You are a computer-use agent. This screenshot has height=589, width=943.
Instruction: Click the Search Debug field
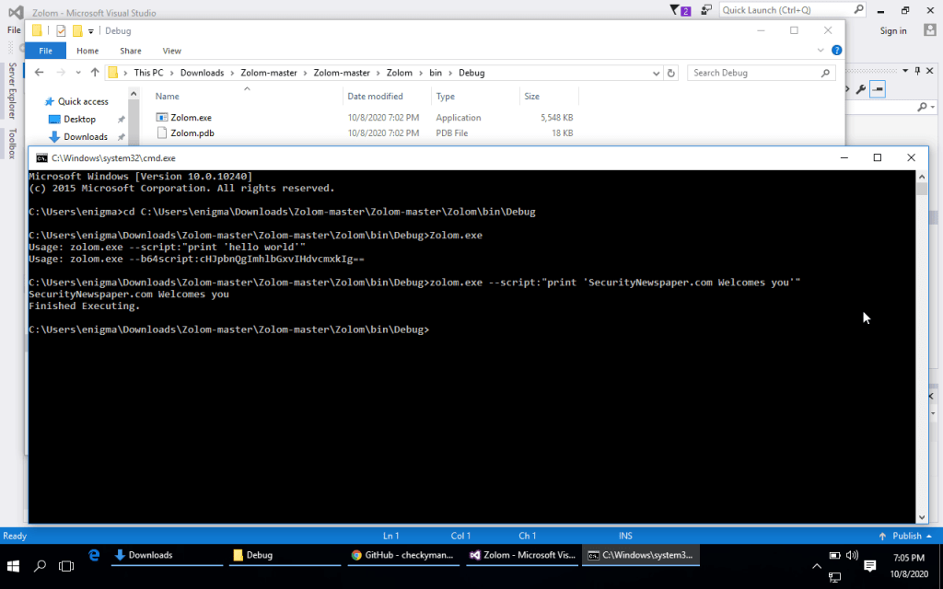point(762,73)
